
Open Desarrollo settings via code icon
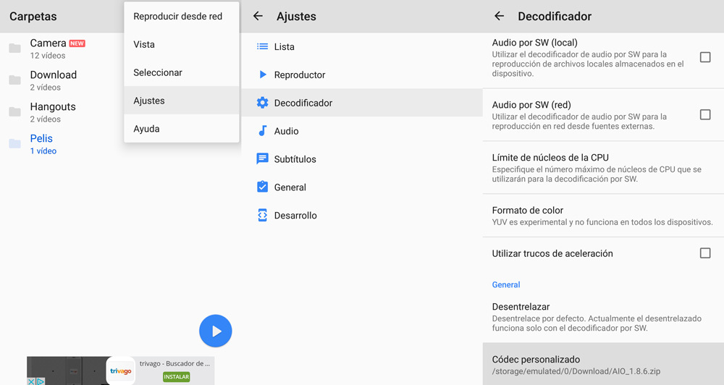coord(262,215)
